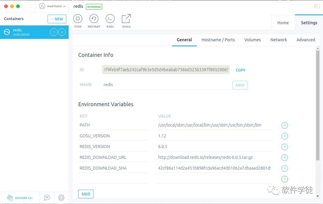
Task: Open the Docker CLI
Action: point(19,198)
